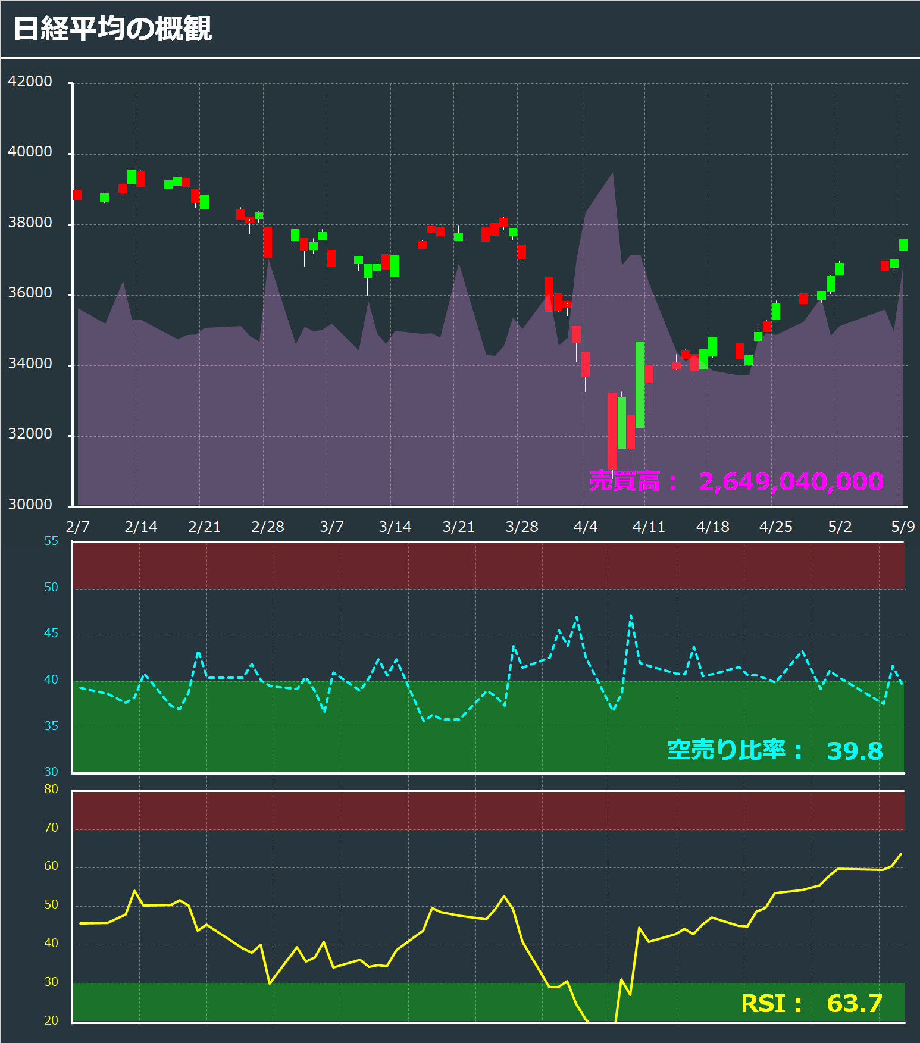Click the 45 short-ratio axis label
The height and width of the screenshot is (1043, 920).
[x=51, y=633]
